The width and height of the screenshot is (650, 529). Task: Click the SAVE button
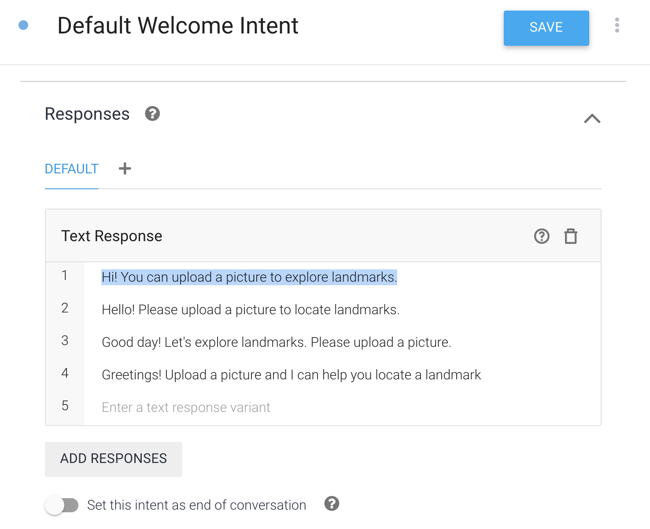click(546, 28)
